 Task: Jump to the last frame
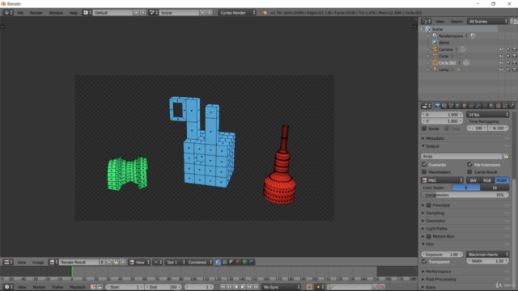[x=256, y=287]
